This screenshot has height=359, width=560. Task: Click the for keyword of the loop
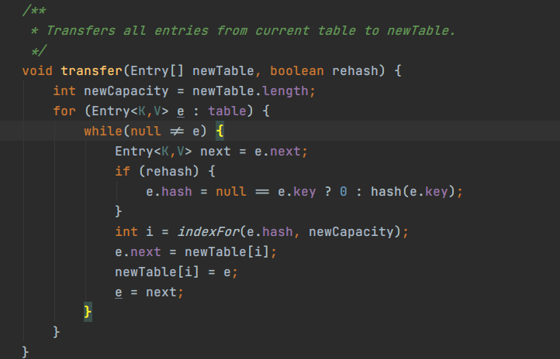[x=64, y=111]
